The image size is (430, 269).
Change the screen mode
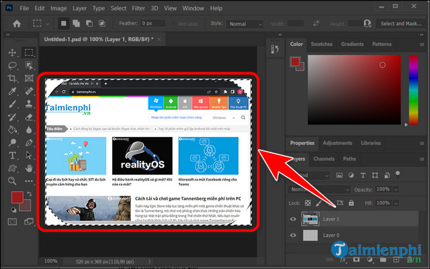(29, 221)
